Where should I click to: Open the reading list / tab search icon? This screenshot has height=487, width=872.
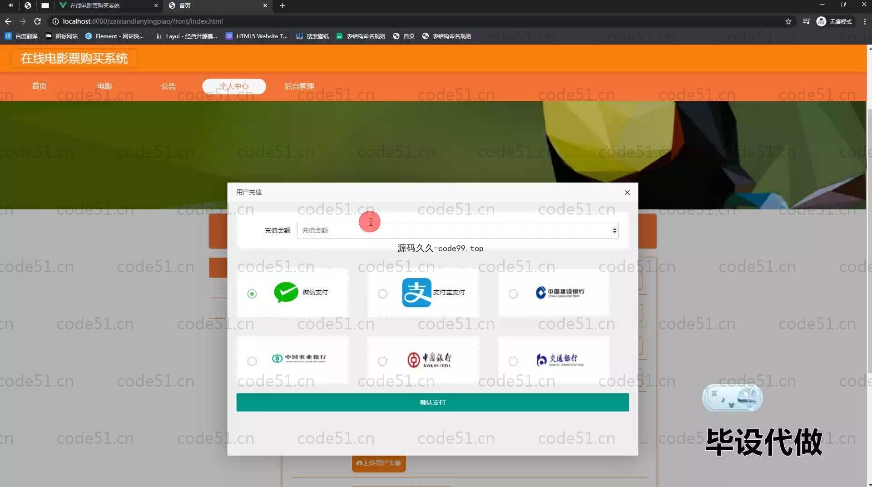point(806,21)
